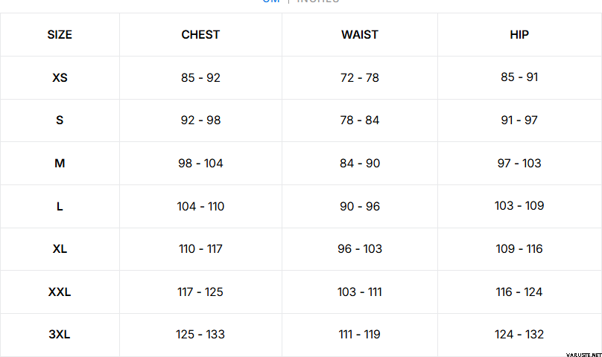Screen dimensions: 602x357
Task: Click hip value 103 - 109
Action: click(x=519, y=206)
